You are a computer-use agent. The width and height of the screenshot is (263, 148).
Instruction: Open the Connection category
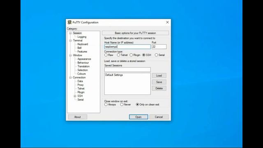(79, 77)
